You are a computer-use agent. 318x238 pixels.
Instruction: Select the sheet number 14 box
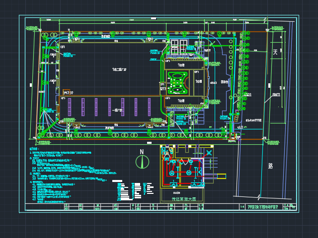coord(242,207)
